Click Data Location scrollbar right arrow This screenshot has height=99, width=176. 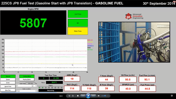pyautogui.click(x=36, y=91)
